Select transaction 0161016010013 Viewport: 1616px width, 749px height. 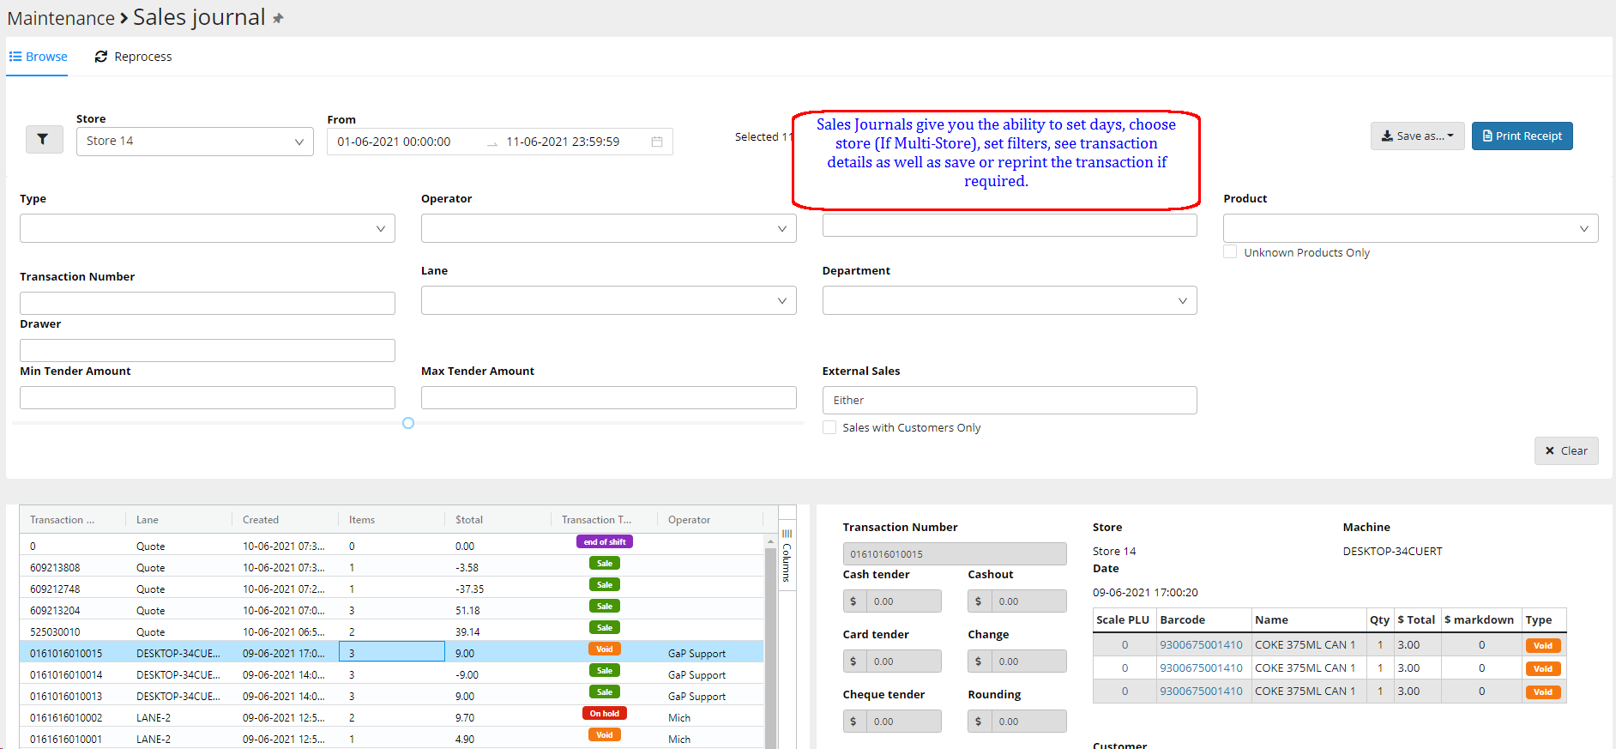pos(392,696)
